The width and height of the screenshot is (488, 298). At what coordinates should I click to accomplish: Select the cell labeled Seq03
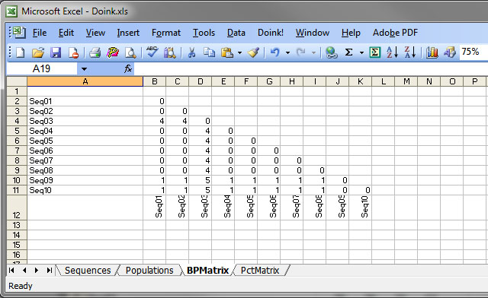[85, 121]
